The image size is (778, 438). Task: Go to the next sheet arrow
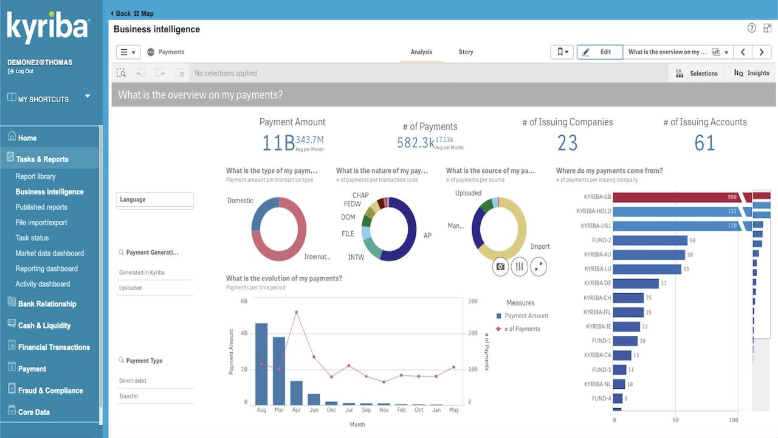click(x=762, y=52)
